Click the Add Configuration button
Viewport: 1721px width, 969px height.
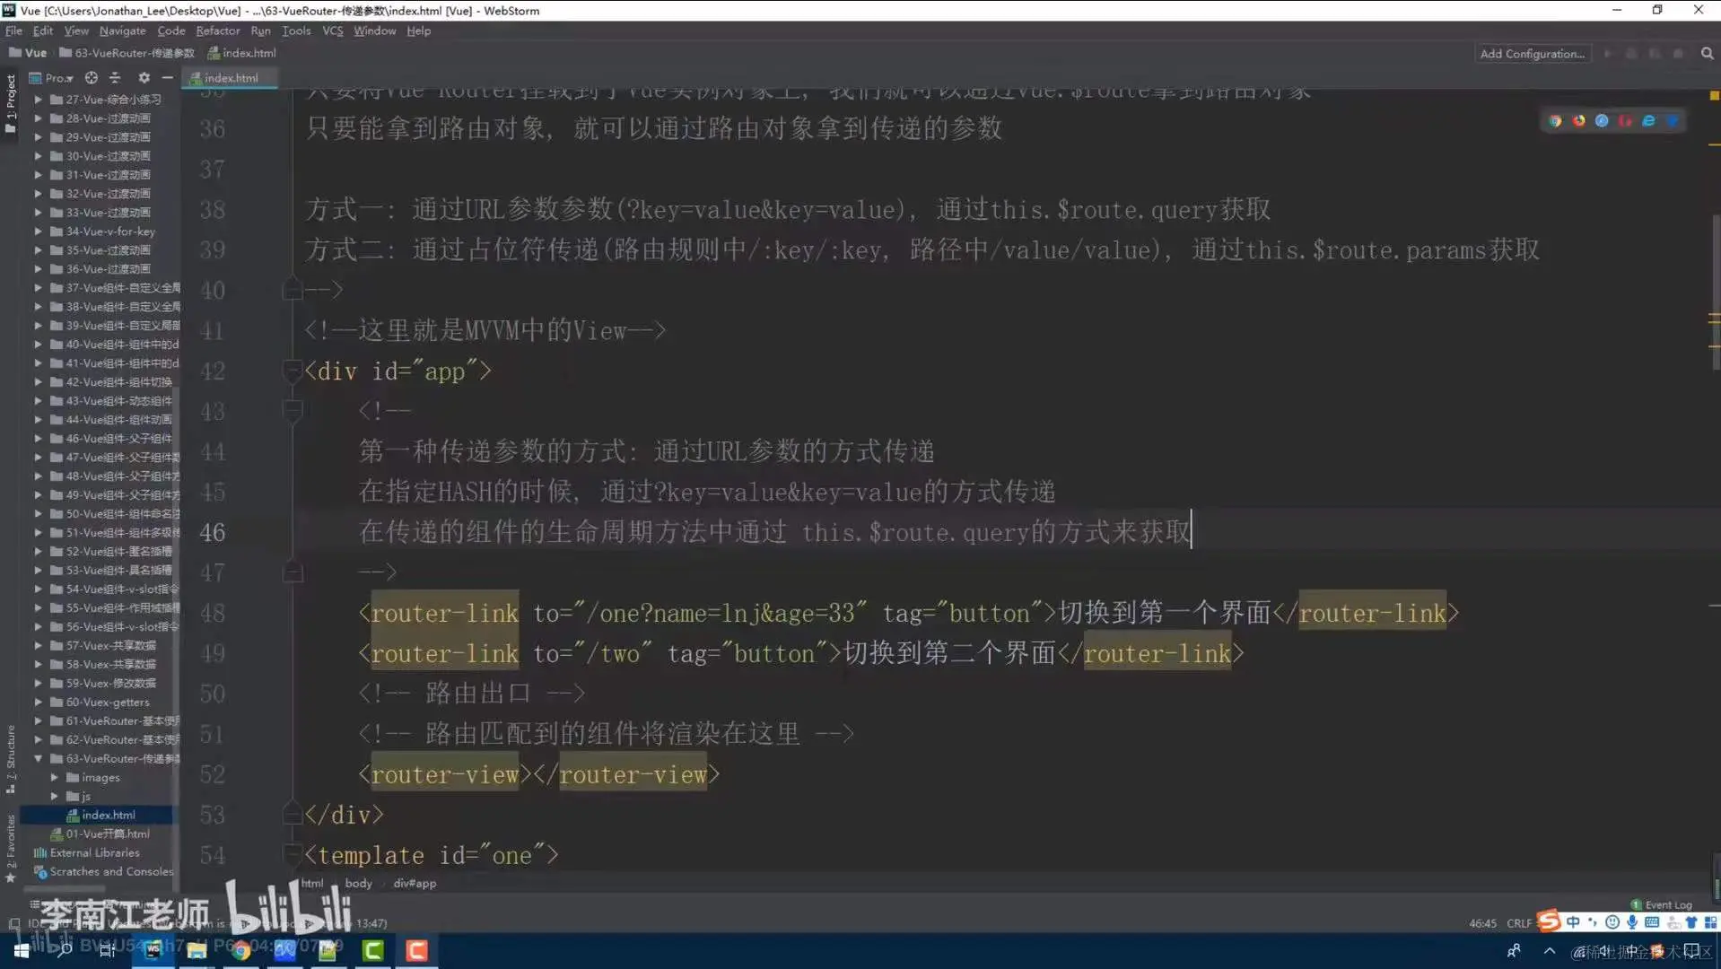point(1532,54)
